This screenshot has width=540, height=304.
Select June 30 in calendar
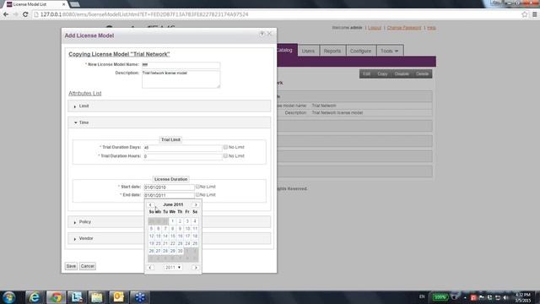point(180,251)
